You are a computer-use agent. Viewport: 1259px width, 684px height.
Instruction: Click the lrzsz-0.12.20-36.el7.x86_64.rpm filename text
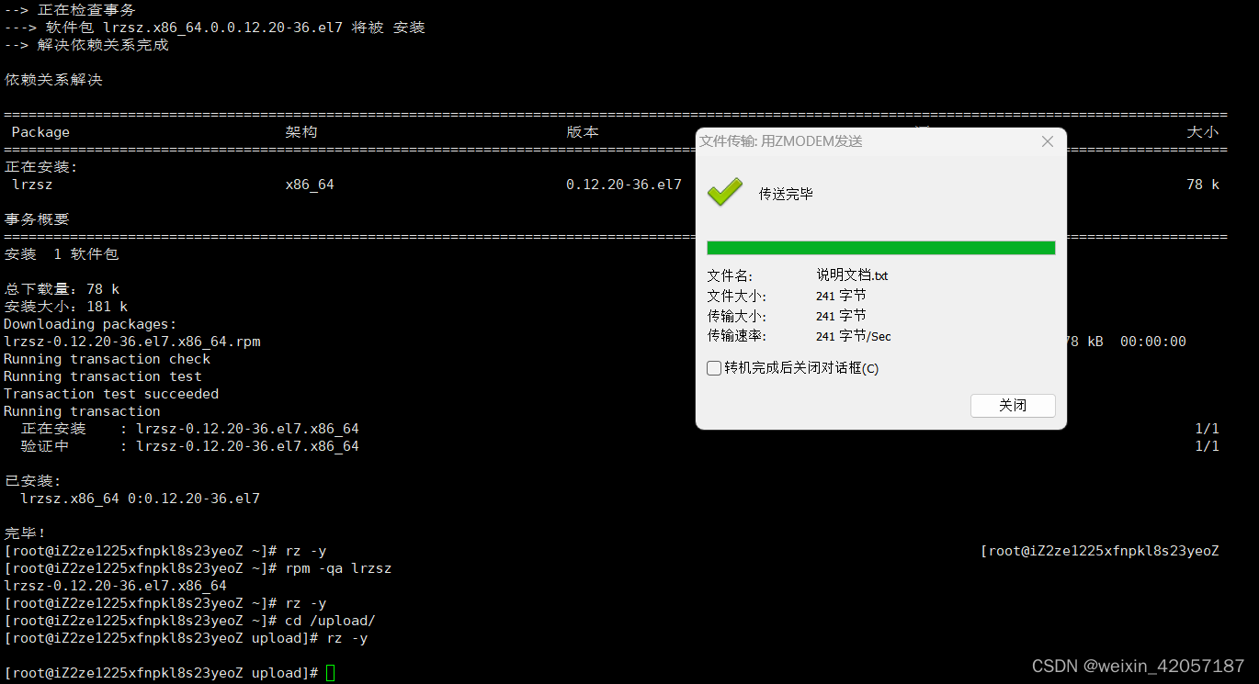pyautogui.click(x=130, y=341)
